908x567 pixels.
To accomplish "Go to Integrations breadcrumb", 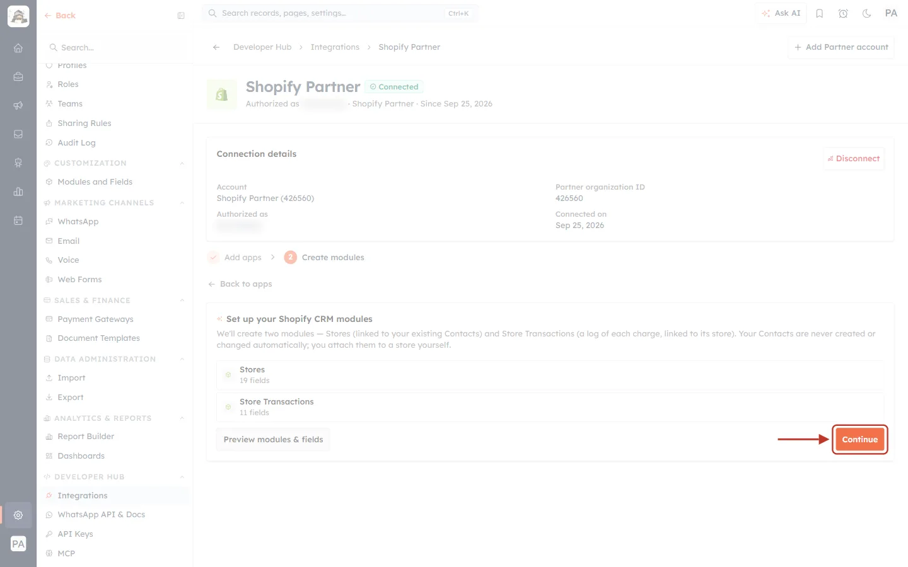I will tap(335, 47).
